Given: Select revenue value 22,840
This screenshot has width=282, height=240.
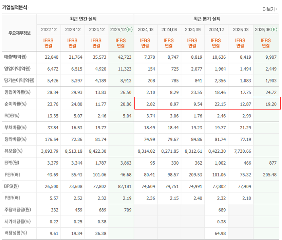Looking at the screenshot, I should 52,57.
